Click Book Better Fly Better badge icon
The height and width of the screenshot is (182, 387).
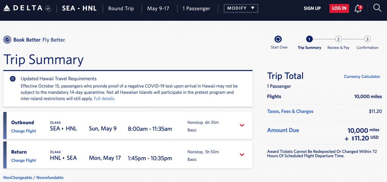7,40
